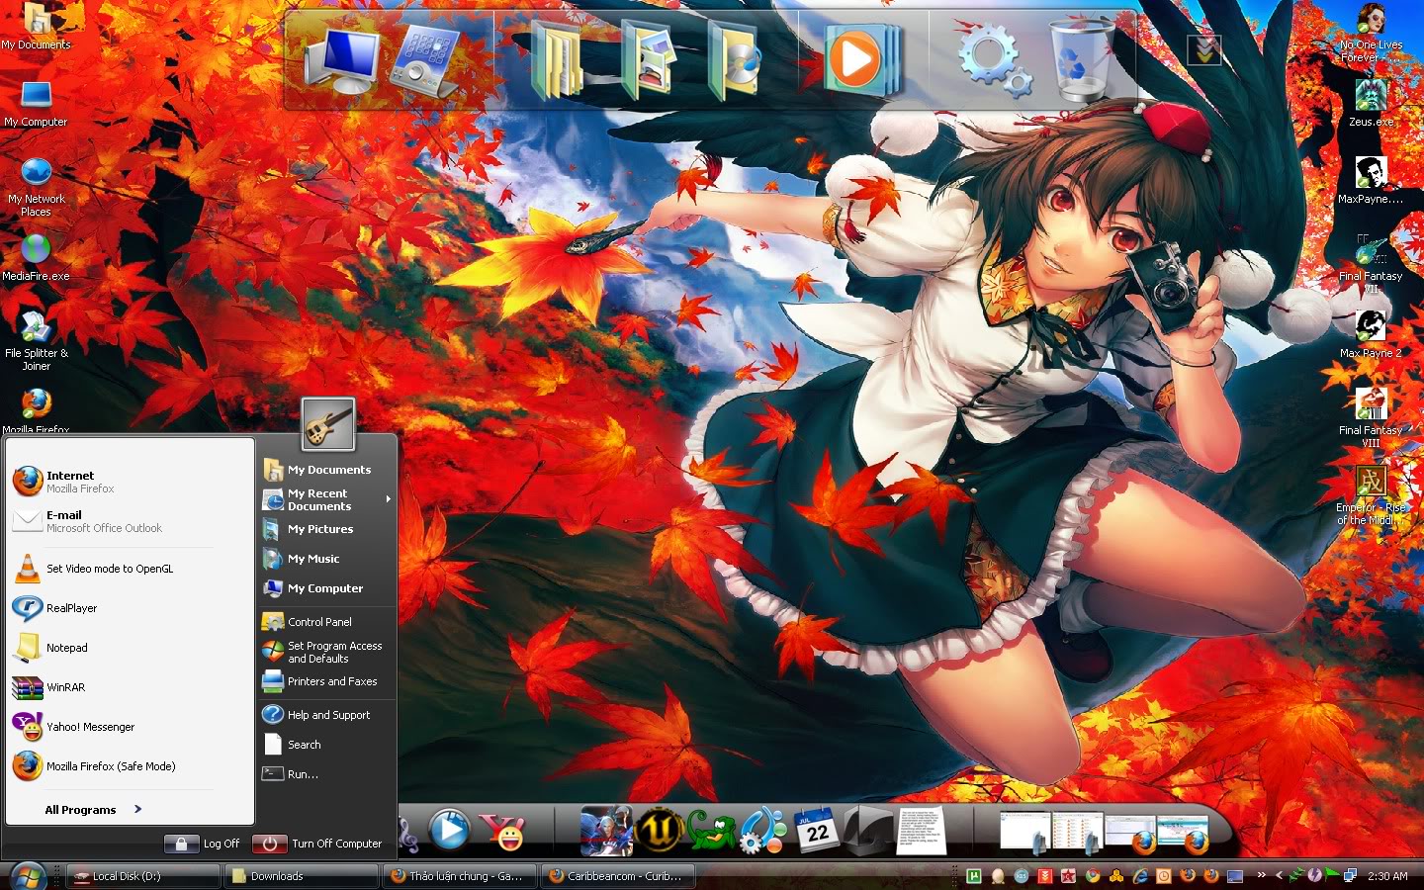
Task: Open the media player icon in top dock
Action: coord(862,59)
